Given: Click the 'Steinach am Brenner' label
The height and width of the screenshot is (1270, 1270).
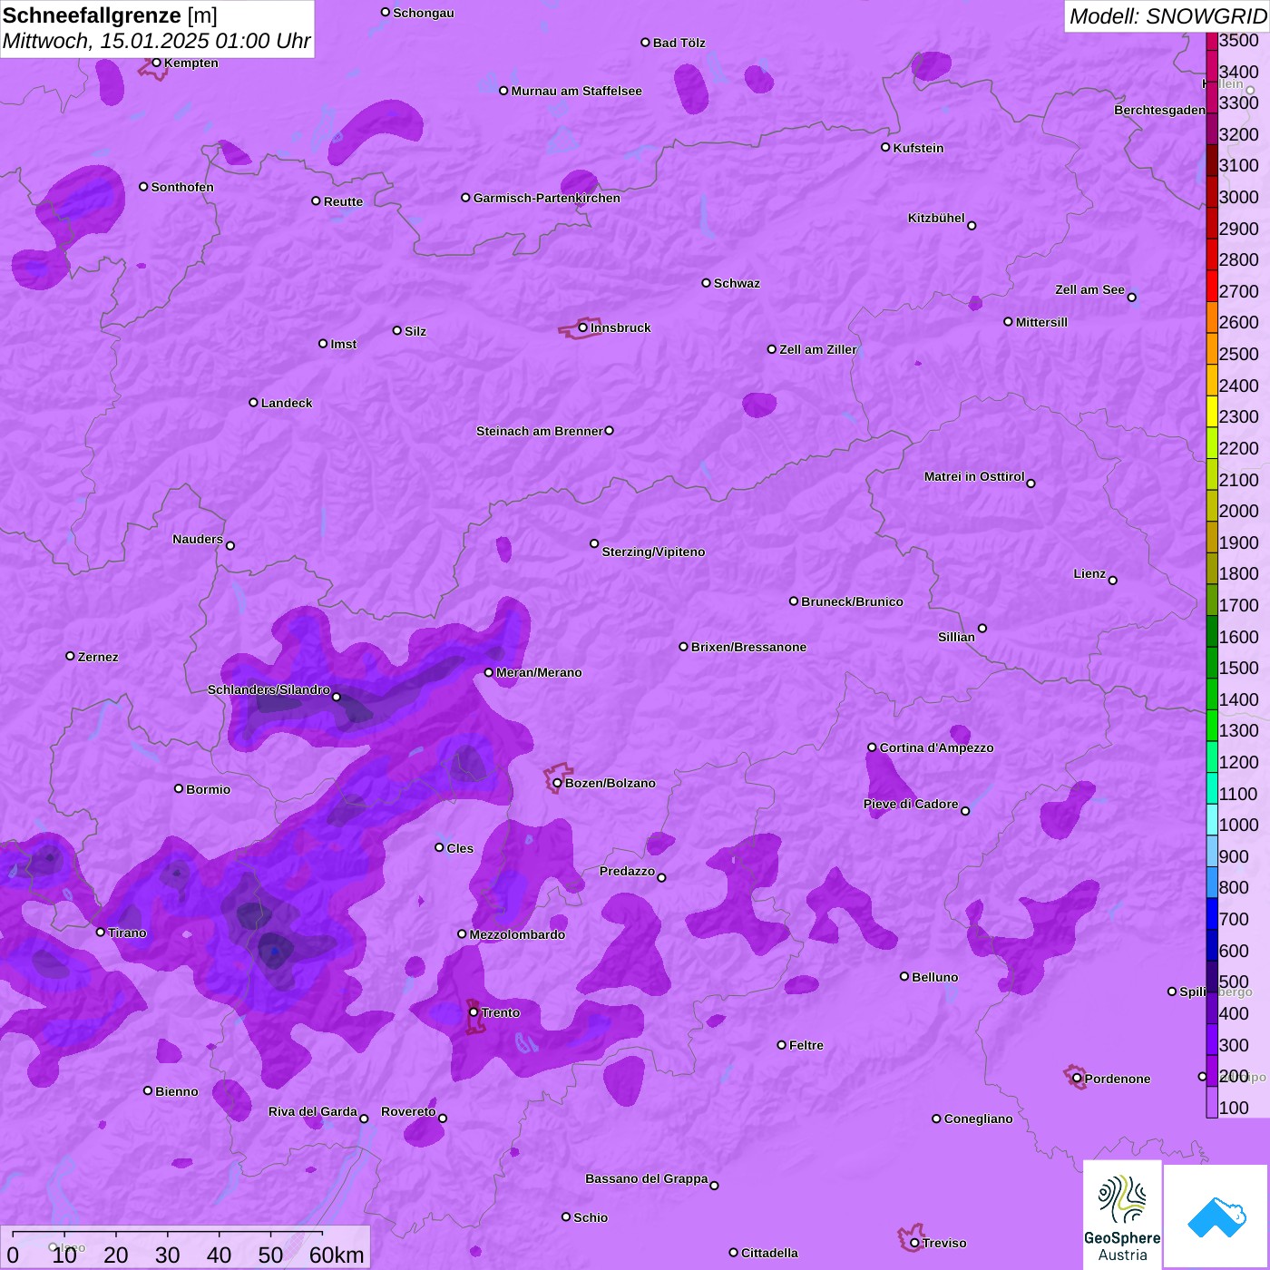Looking at the screenshot, I should (540, 431).
